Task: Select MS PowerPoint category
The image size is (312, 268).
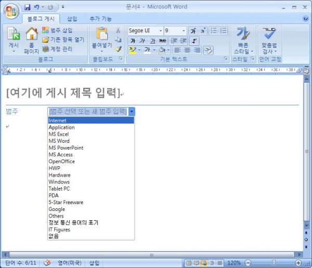Action: 91,148
